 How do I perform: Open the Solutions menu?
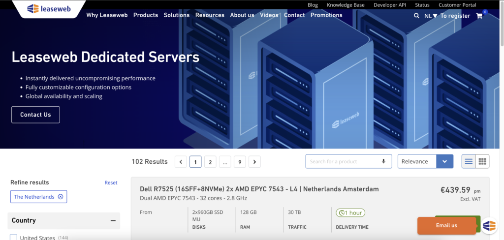pyautogui.click(x=177, y=15)
